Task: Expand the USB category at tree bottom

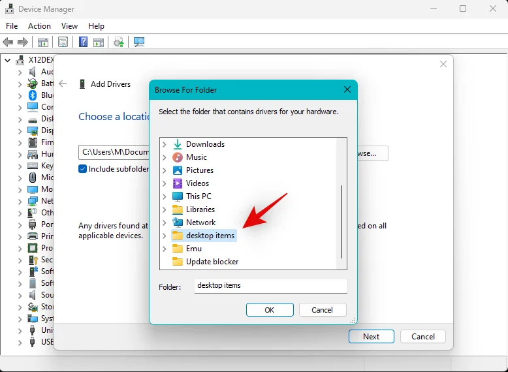Action: click(20, 343)
